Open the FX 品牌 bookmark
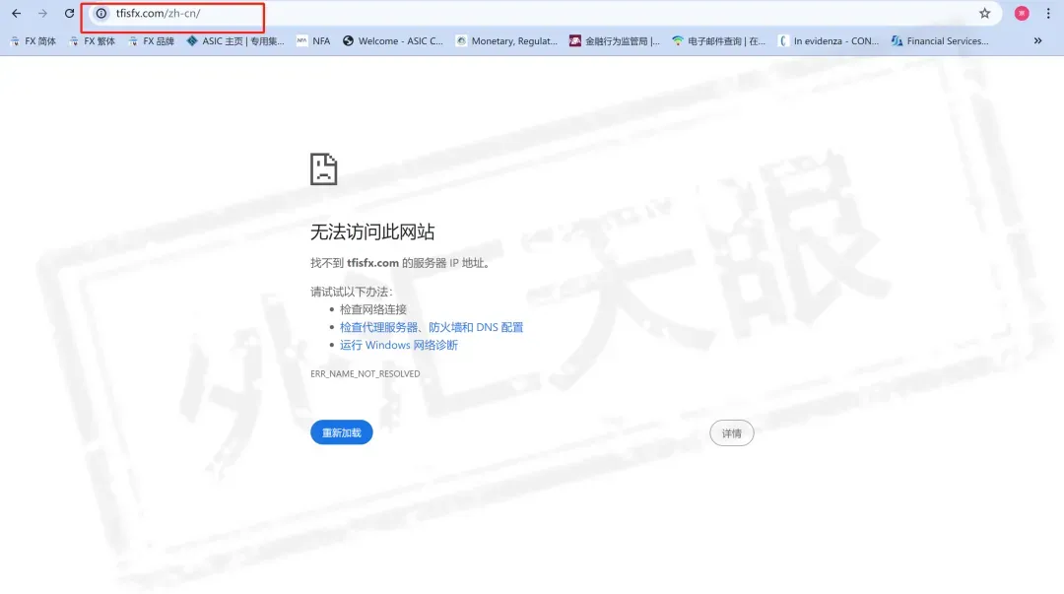Screen dimensions: 1064x594 (x=152, y=40)
